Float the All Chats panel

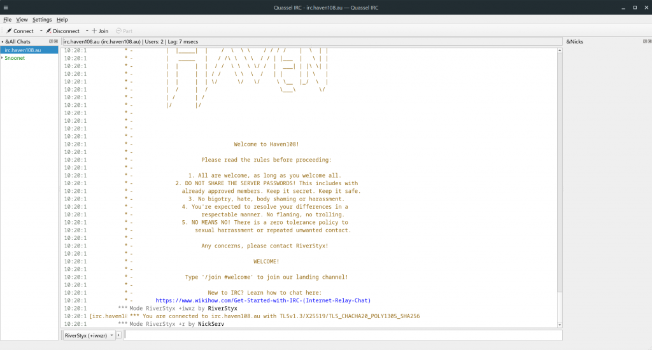pos(51,41)
